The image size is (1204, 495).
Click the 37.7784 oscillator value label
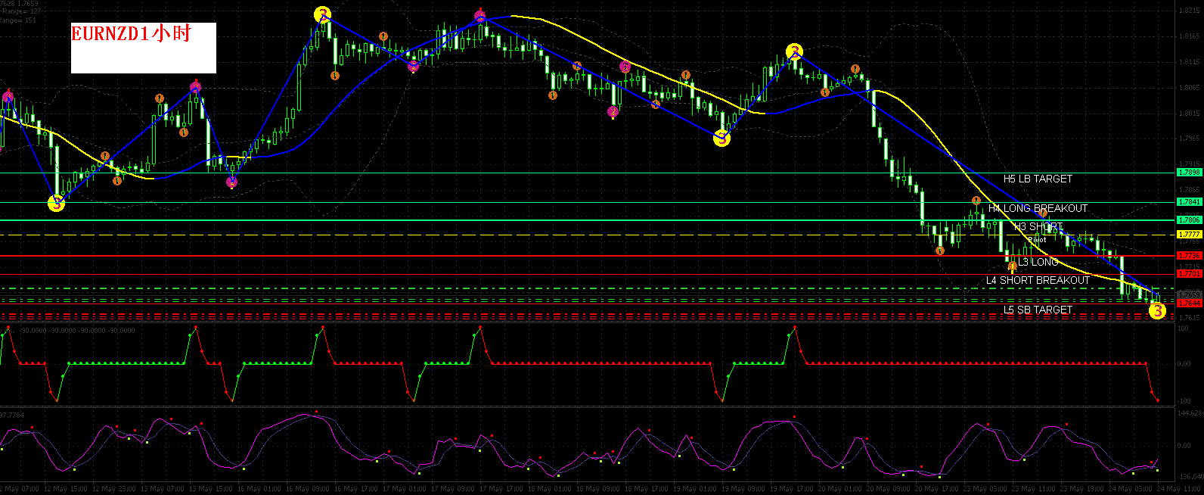[11, 414]
